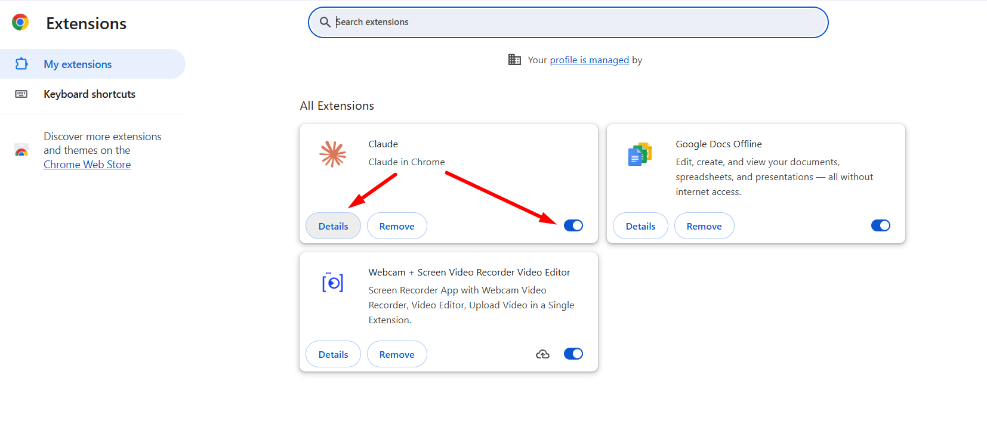Image resolution: width=987 pixels, height=427 pixels.
Task: Click the 'Claude in Chrome' description text
Action: [406, 162]
